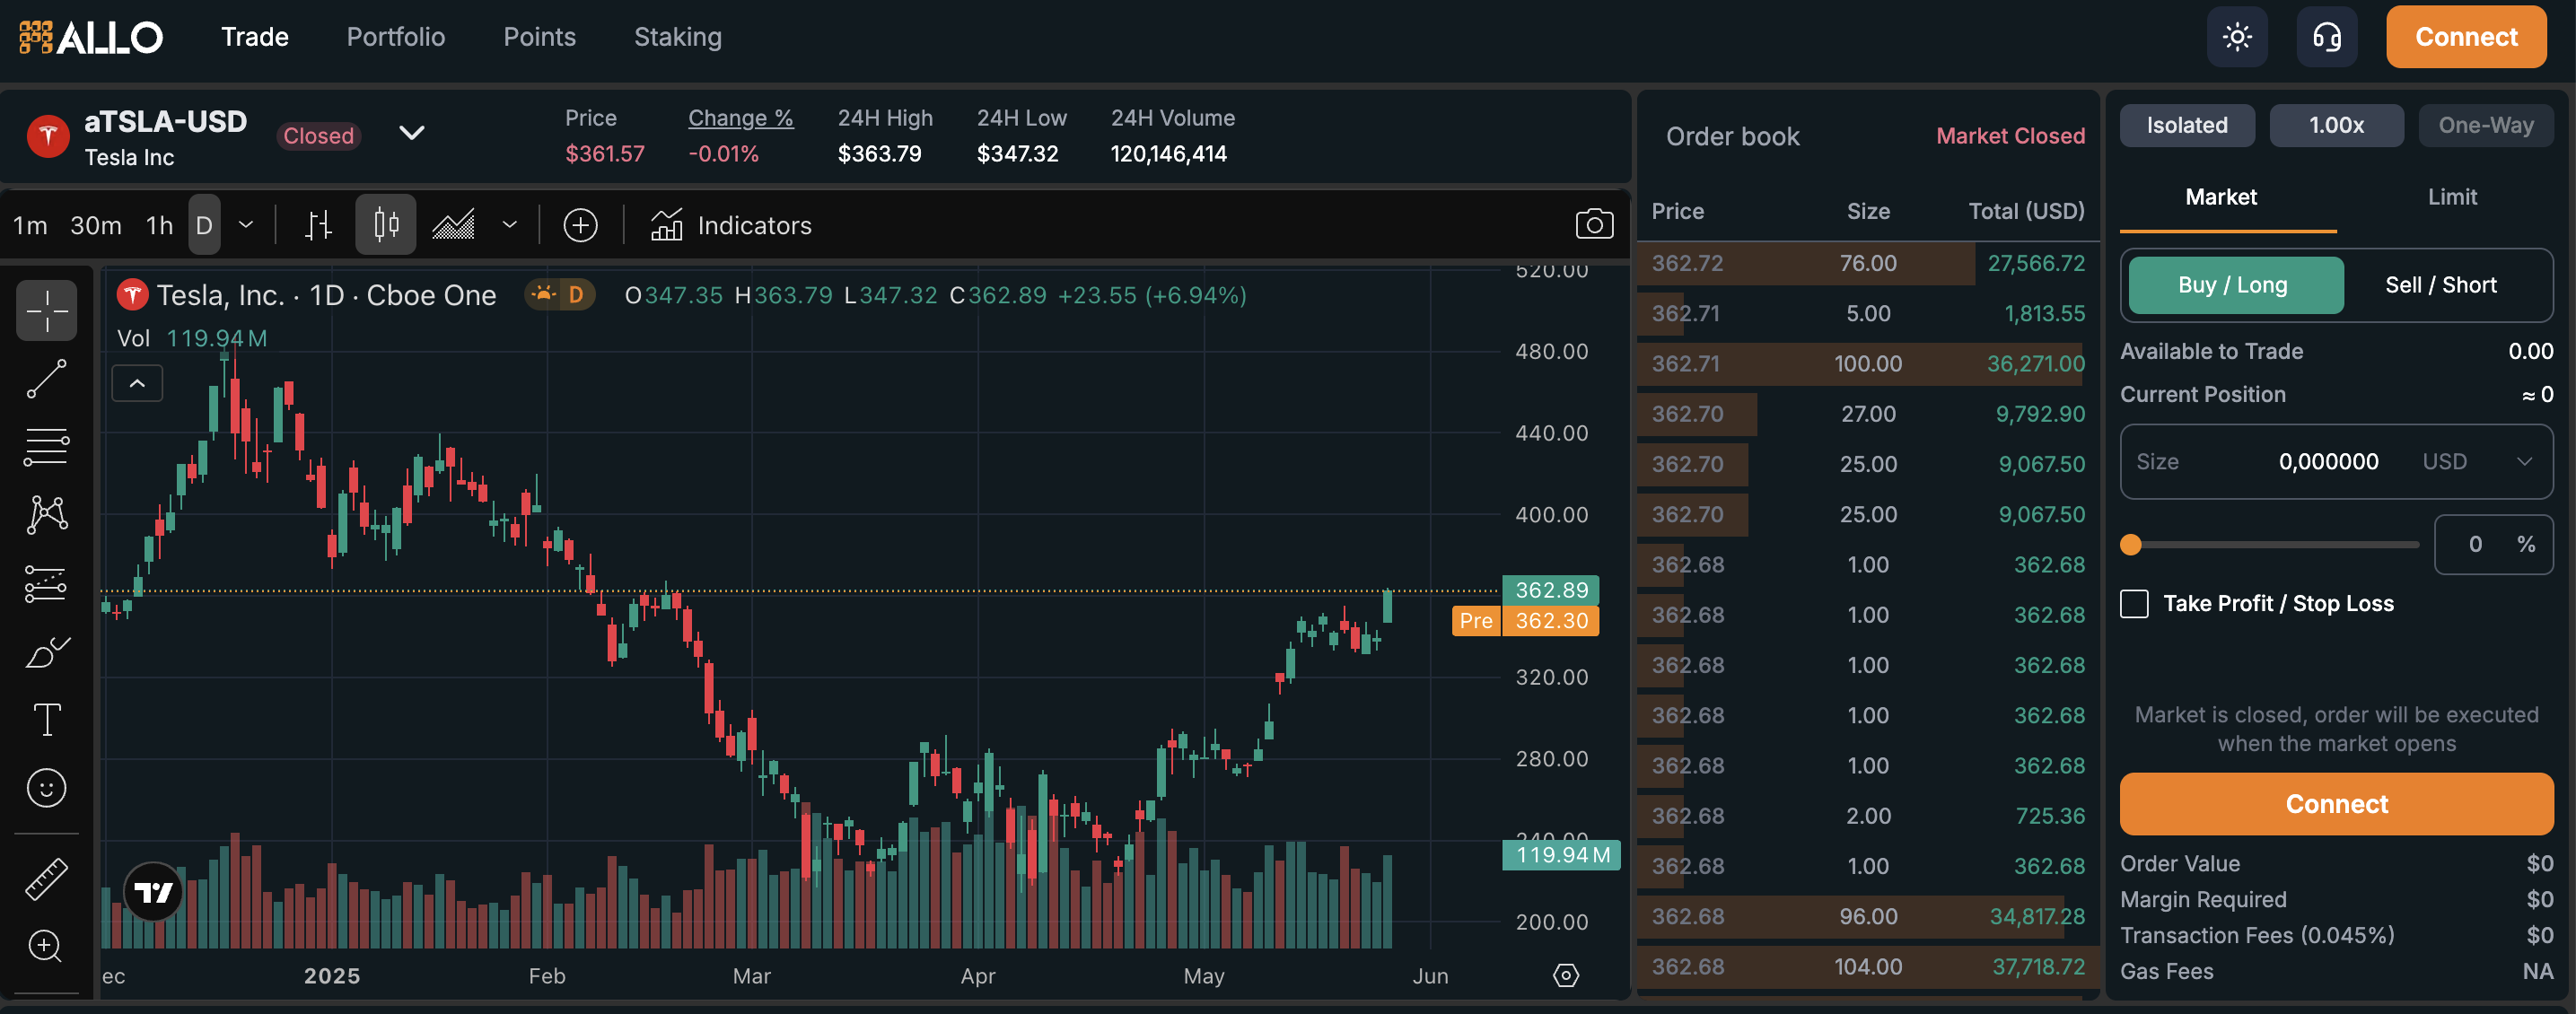Select the text annotation tool
The width and height of the screenshot is (2576, 1014).
46,719
